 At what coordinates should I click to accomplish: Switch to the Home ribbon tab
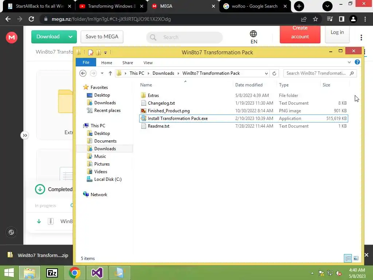(x=107, y=63)
